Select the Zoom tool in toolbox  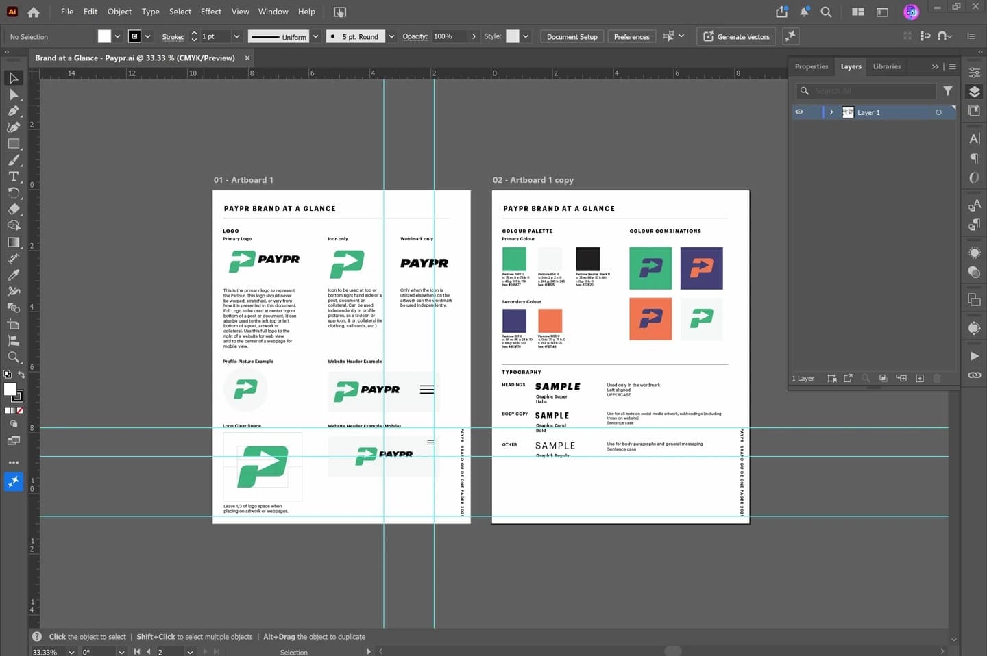tap(13, 357)
